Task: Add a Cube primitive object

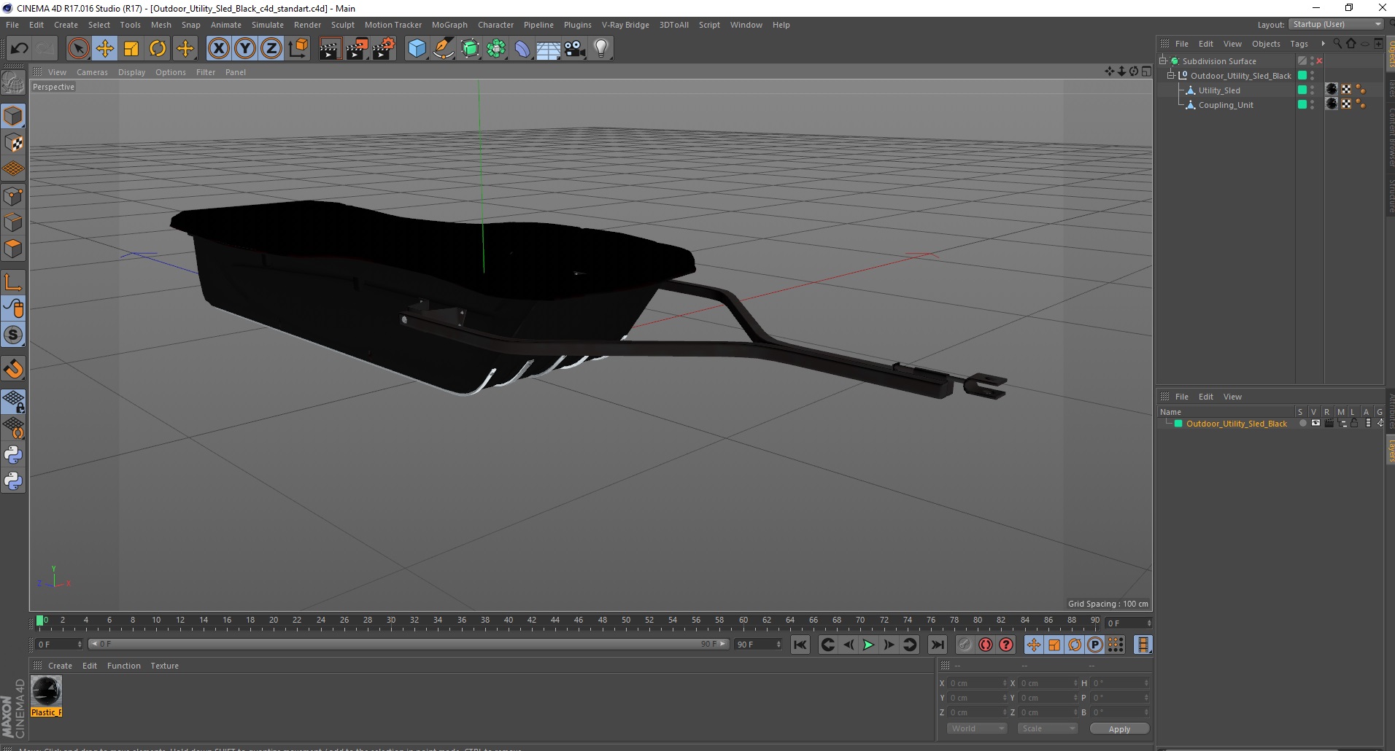Action: coord(417,49)
